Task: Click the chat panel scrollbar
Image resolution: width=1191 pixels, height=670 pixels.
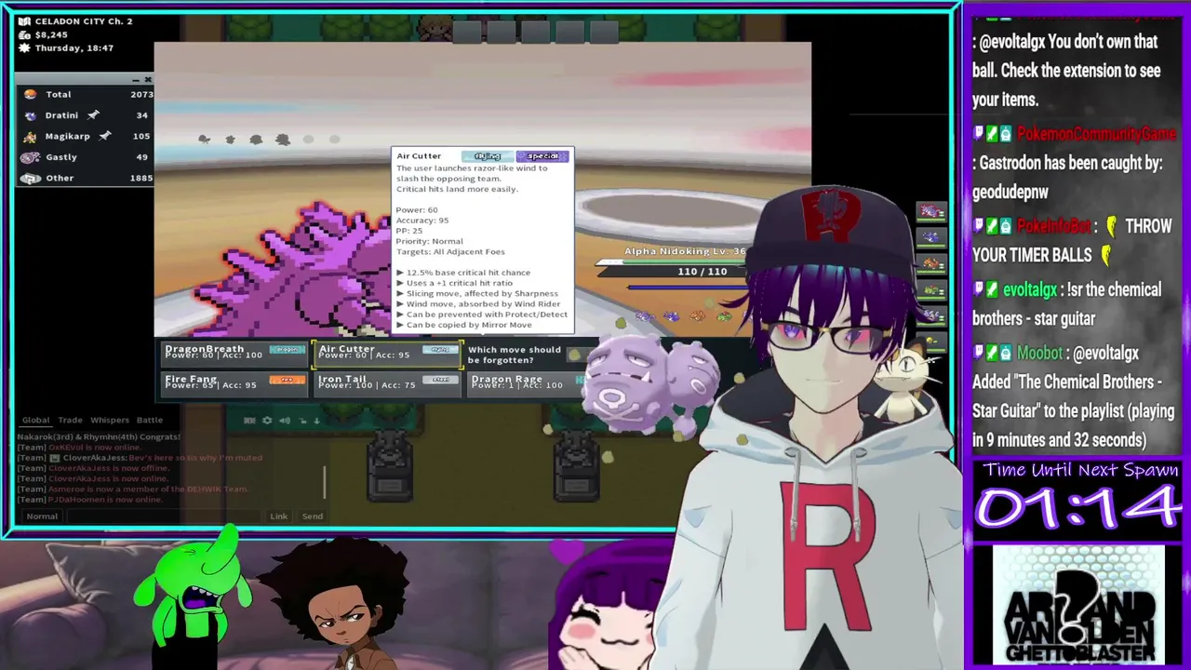Action: (325, 481)
